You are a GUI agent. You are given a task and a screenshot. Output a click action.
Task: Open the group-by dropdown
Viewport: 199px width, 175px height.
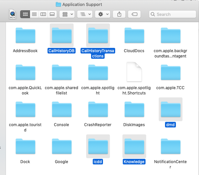[67, 14]
